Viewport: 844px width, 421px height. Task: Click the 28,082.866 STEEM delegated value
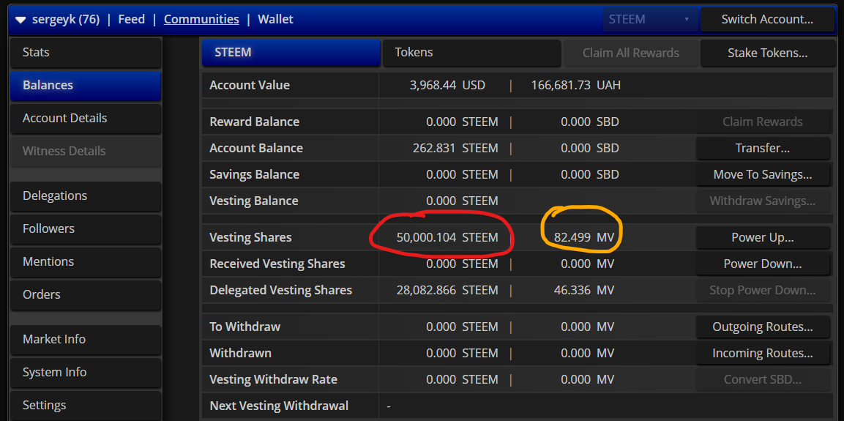point(447,290)
